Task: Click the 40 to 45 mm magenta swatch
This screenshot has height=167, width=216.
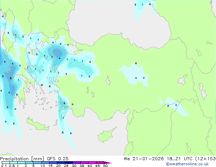Action: click(x=92, y=163)
